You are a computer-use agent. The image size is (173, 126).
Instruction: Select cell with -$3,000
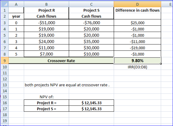[137, 54]
